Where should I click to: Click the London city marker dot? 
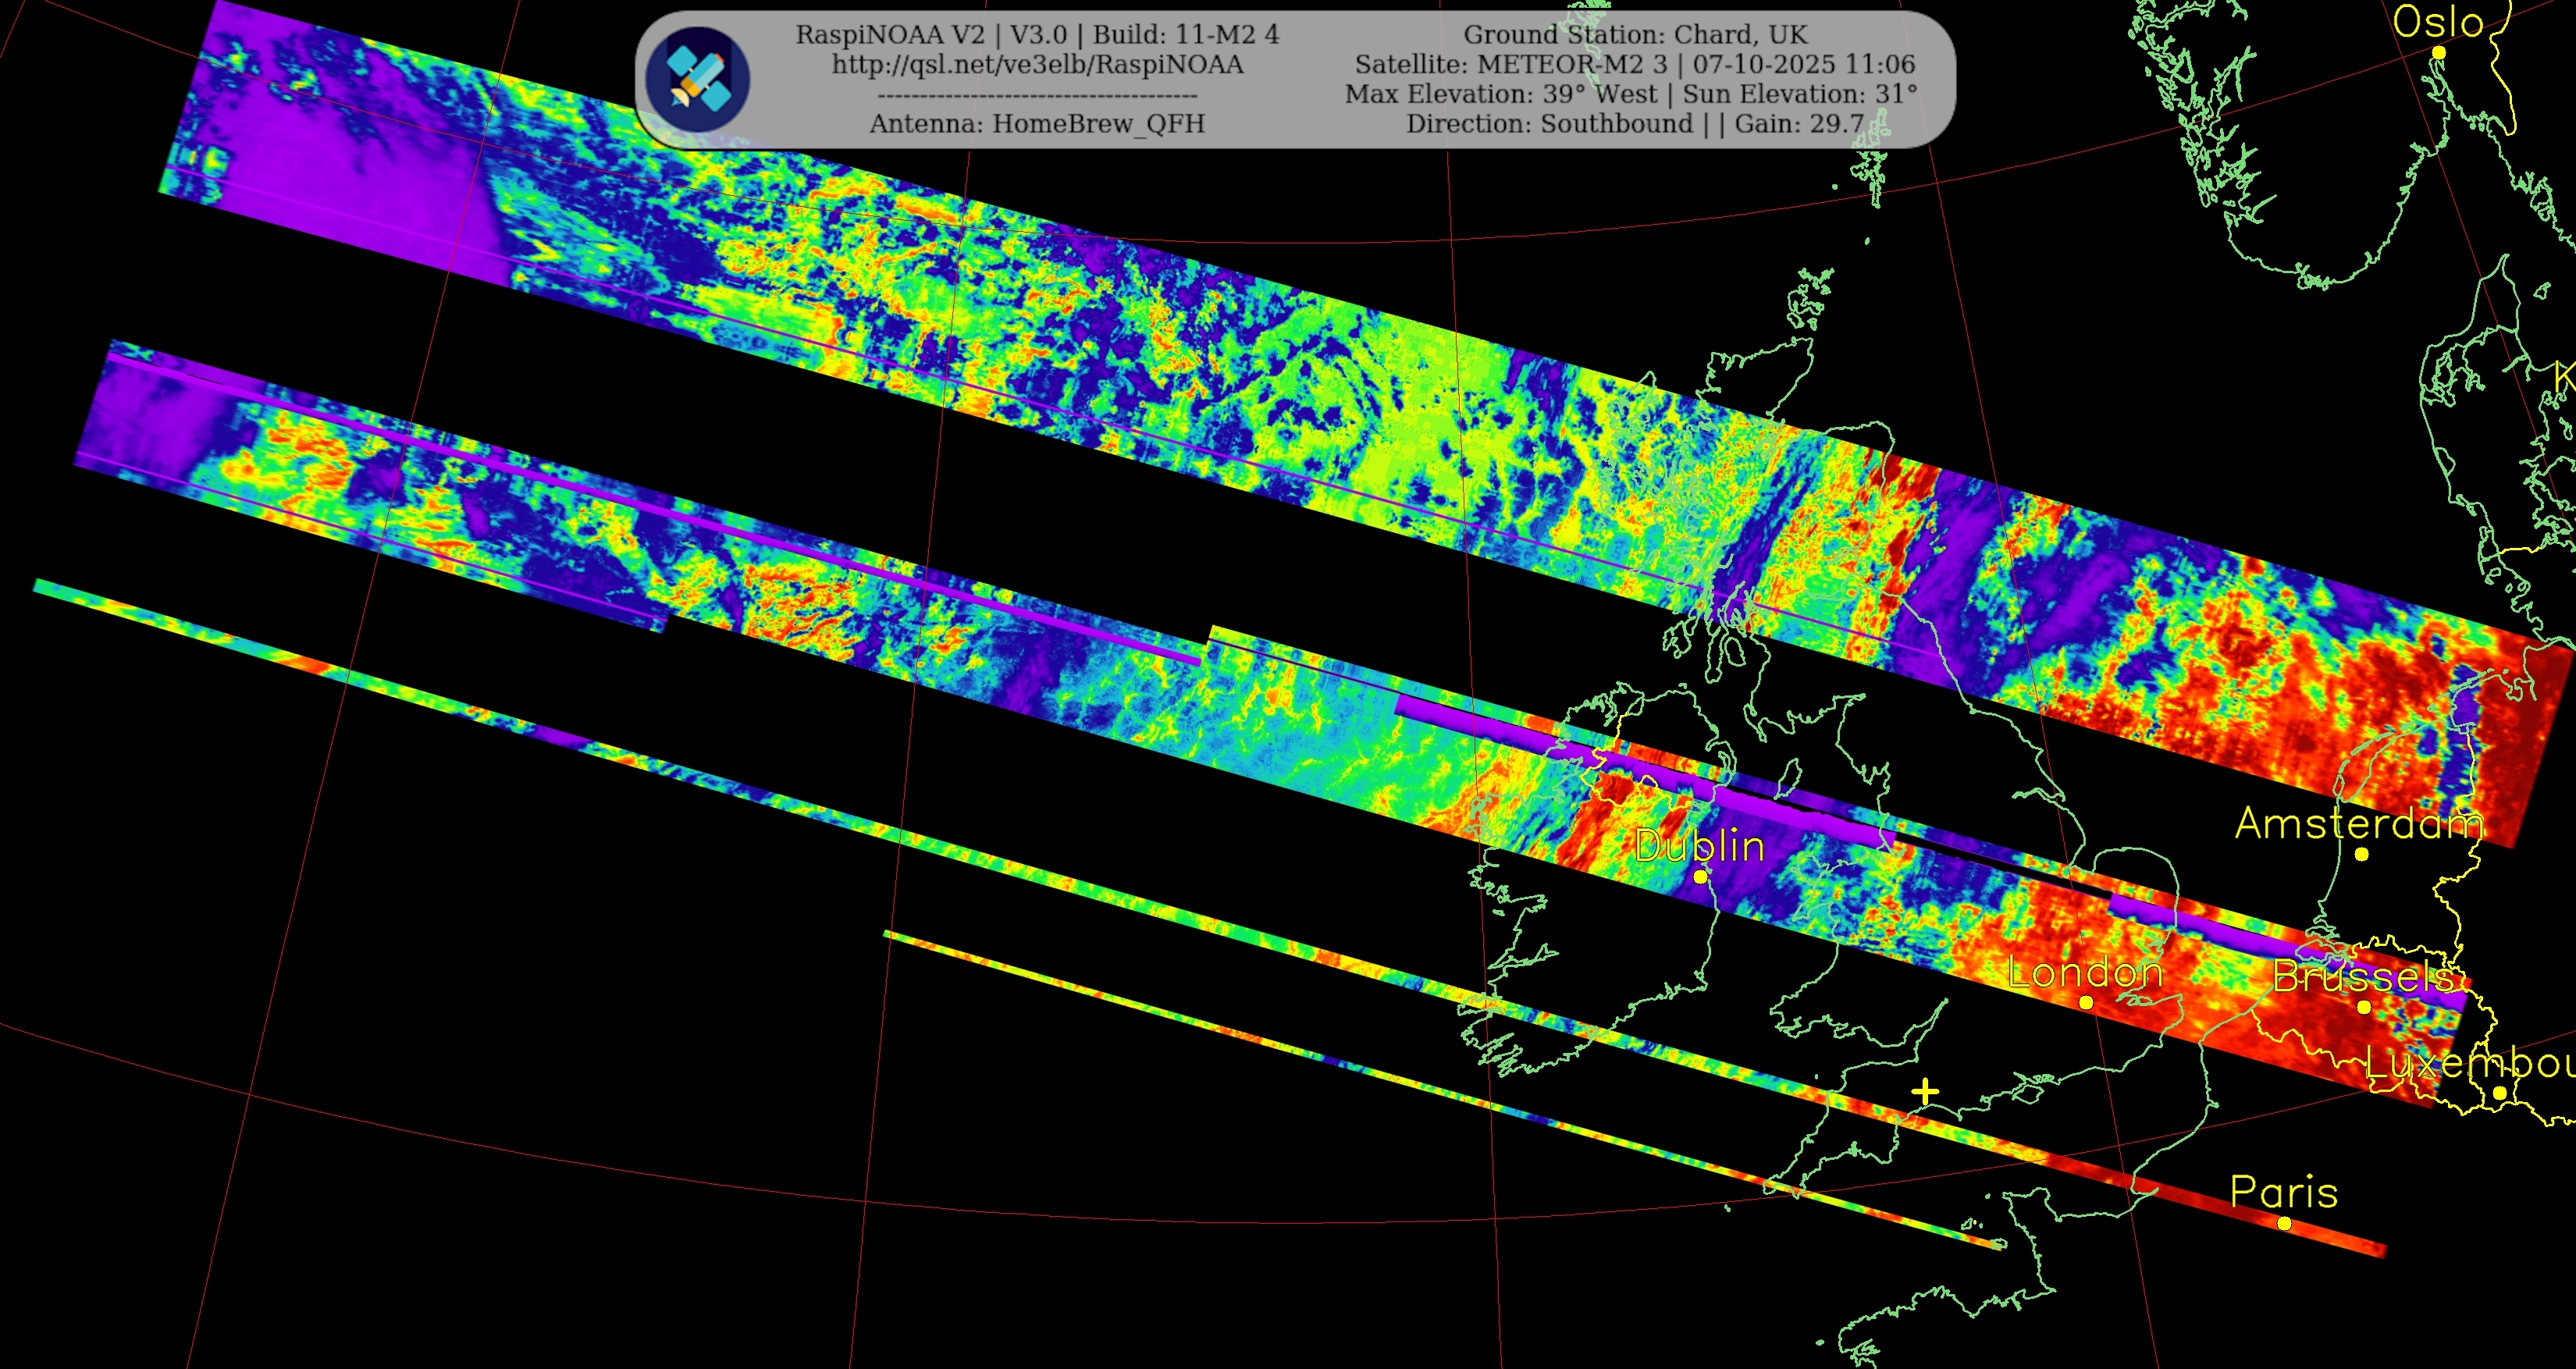[x=2086, y=1002]
